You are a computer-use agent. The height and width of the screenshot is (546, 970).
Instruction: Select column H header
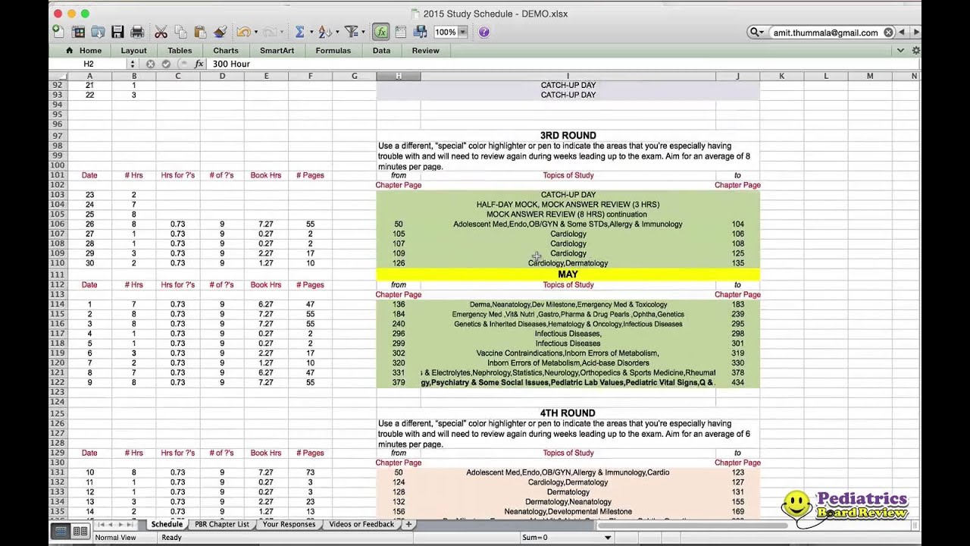398,76
